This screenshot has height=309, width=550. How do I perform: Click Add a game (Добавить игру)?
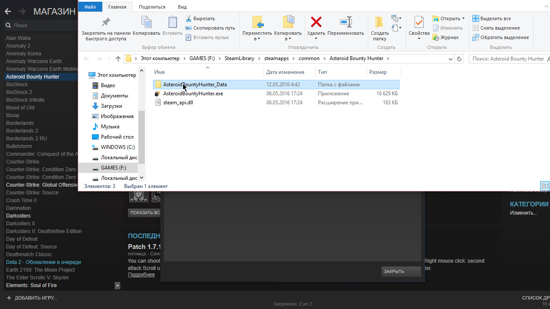(x=32, y=298)
